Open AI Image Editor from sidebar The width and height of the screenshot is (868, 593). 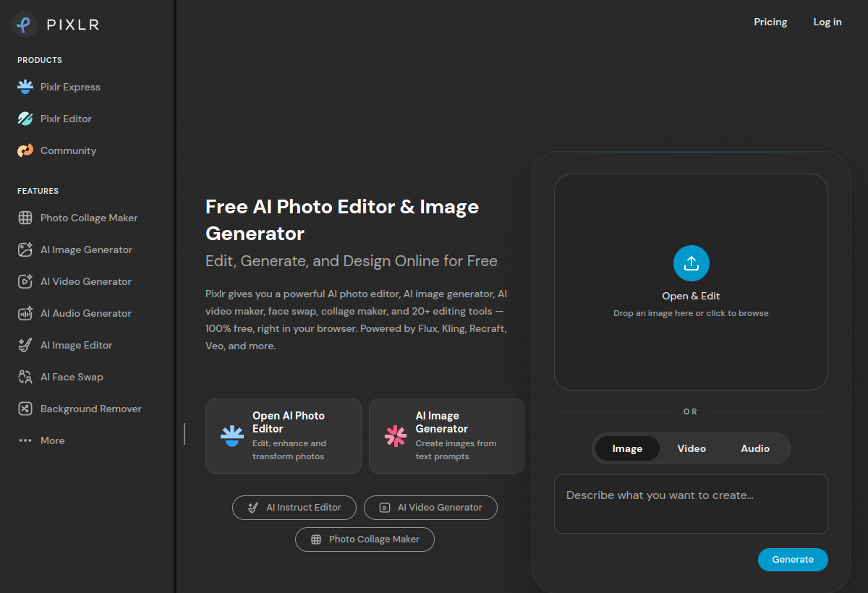tap(76, 345)
